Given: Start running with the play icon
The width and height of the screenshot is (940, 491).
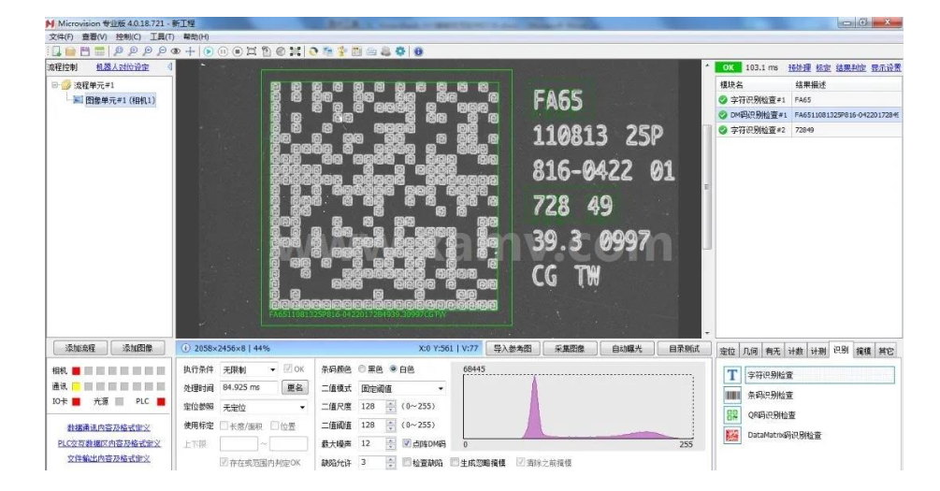Looking at the screenshot, I should [208, 51].
